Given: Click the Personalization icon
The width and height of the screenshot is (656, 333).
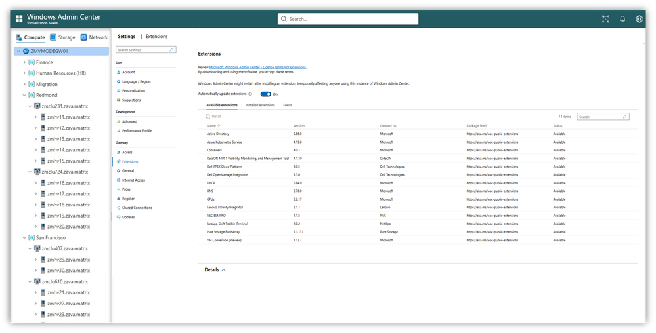Looking at the screenshot, I should click(x=118, y=90).
